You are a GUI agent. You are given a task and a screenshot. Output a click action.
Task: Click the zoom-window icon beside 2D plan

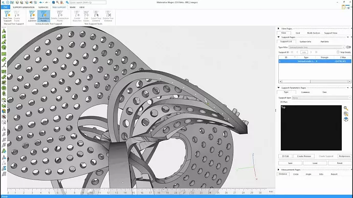point(346,114)
